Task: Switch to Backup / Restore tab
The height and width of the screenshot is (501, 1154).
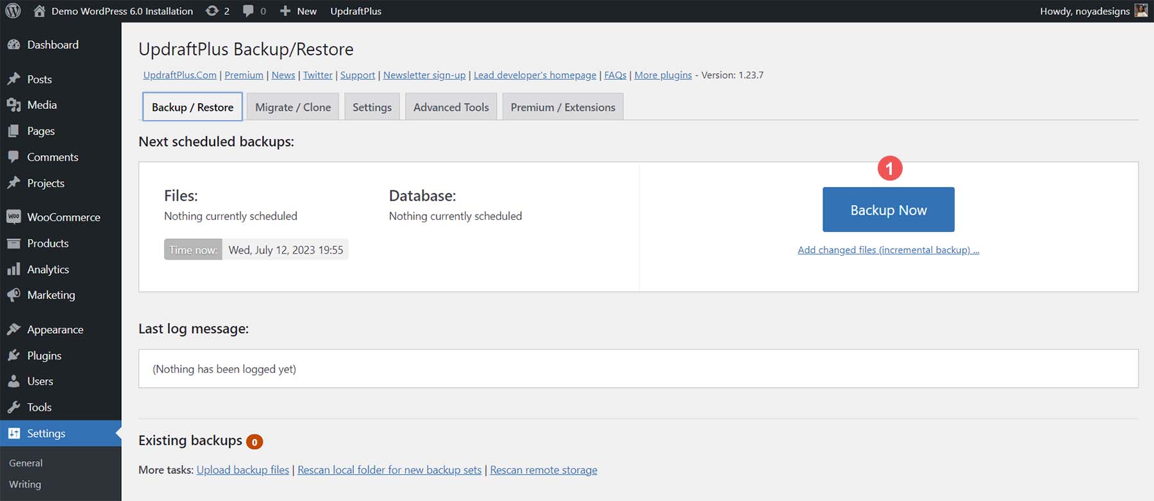Action: pos(192,107)
